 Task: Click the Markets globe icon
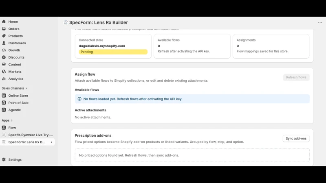tap(4, 72)
